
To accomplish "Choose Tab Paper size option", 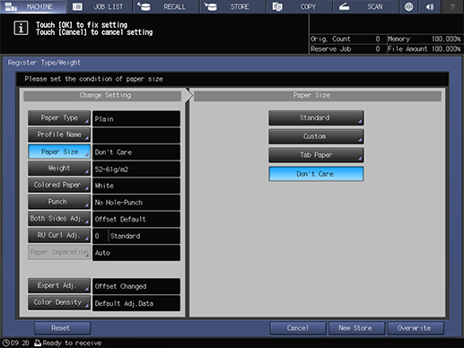I will coord(316,155).
